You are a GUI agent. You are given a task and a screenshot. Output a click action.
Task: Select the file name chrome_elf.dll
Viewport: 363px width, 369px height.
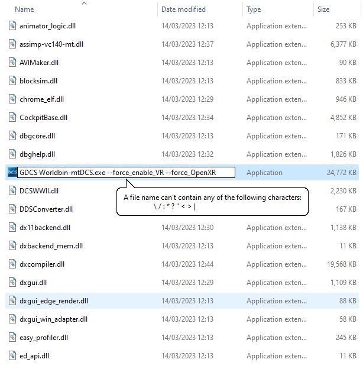[41, 99]
